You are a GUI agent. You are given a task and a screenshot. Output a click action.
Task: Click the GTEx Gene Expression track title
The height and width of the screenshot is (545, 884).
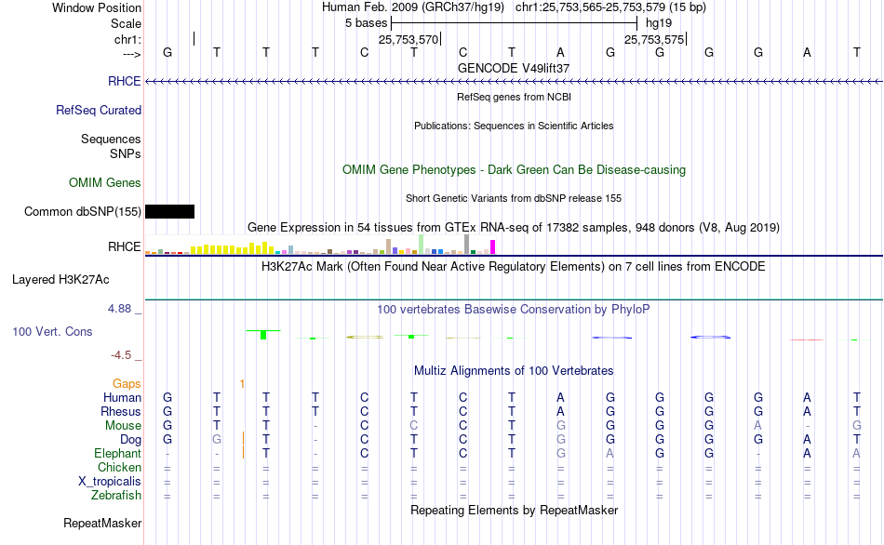[514, 228]
